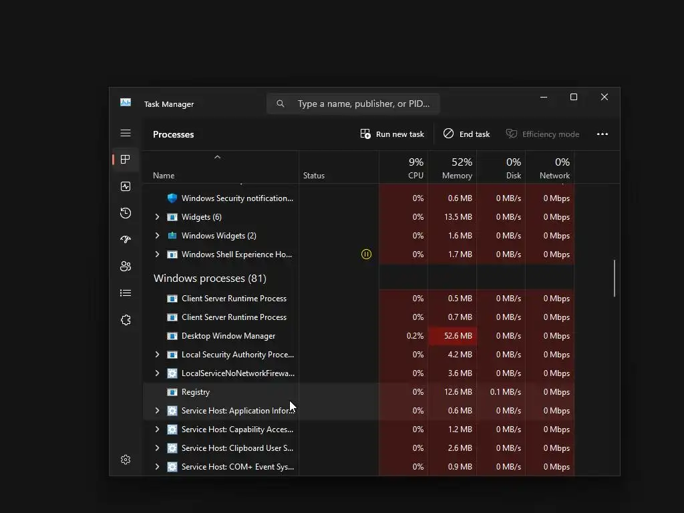Click the Service Host: Clipboard User gear icon
Image resolution: width=684 pixels, height=513 pixels.
(x=172, y=448)
